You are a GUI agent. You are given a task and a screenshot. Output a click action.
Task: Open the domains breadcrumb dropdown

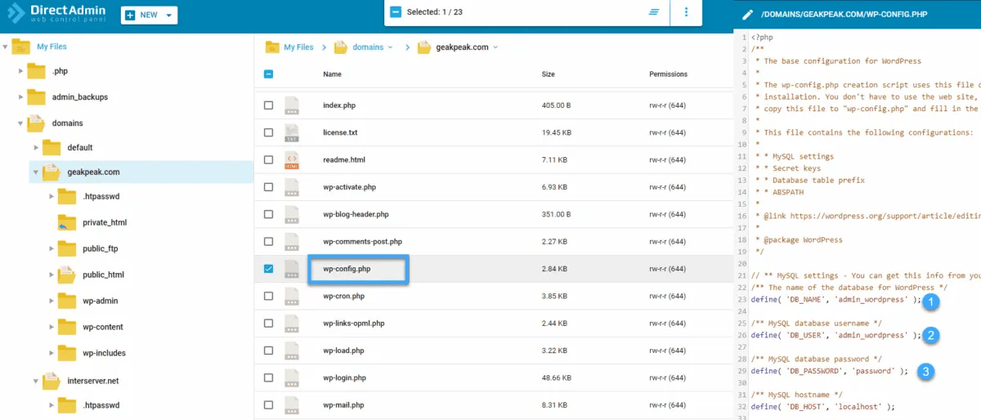tap(390, 47)
